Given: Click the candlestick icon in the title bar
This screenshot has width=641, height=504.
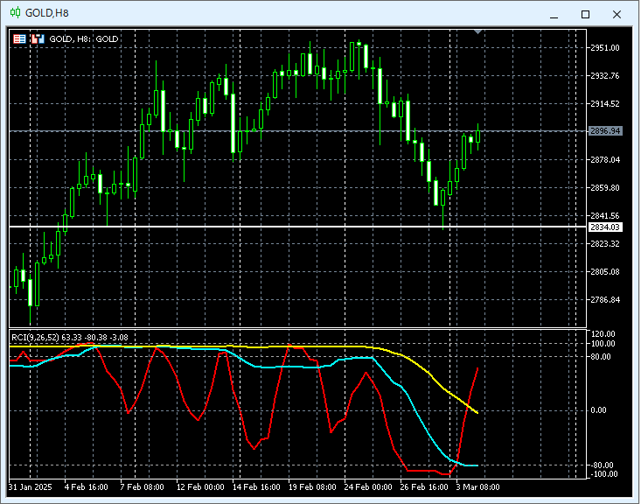Looking at the screenshot, I should coord(15,13).
